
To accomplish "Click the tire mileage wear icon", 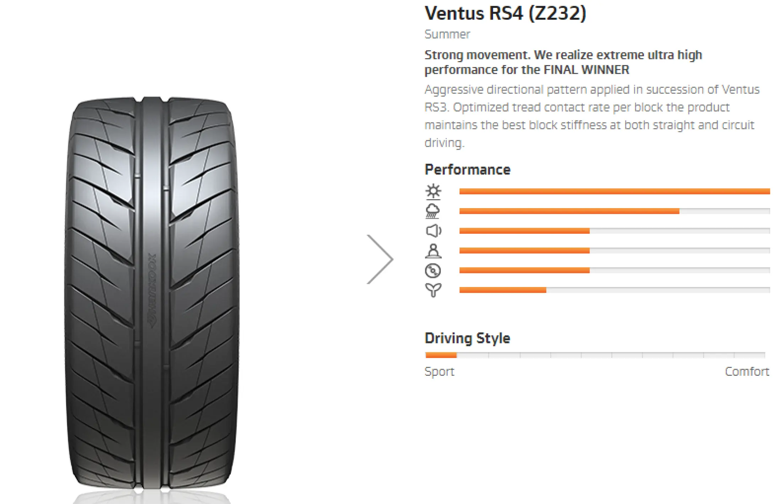I will 433,271.
